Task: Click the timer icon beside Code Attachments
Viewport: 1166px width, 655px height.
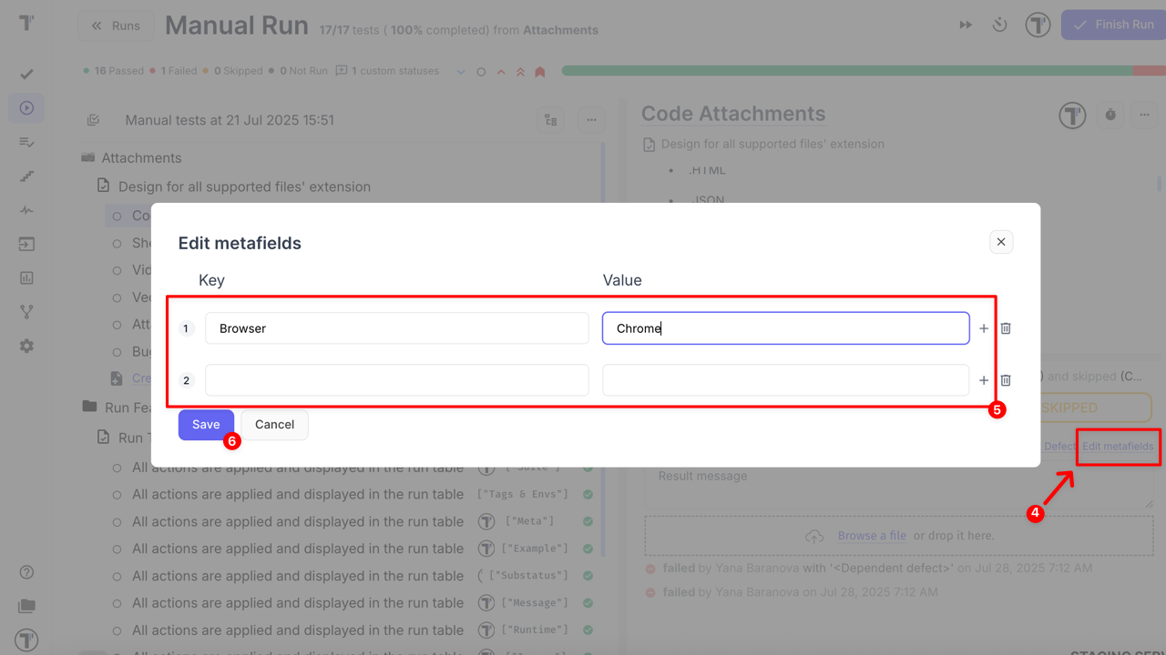Action: [1110, 115]
